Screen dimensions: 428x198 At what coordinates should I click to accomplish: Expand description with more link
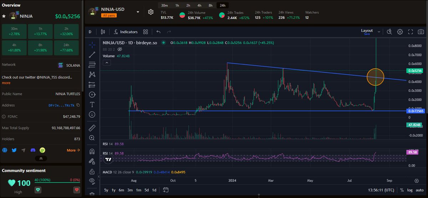[x=6, y=83]
